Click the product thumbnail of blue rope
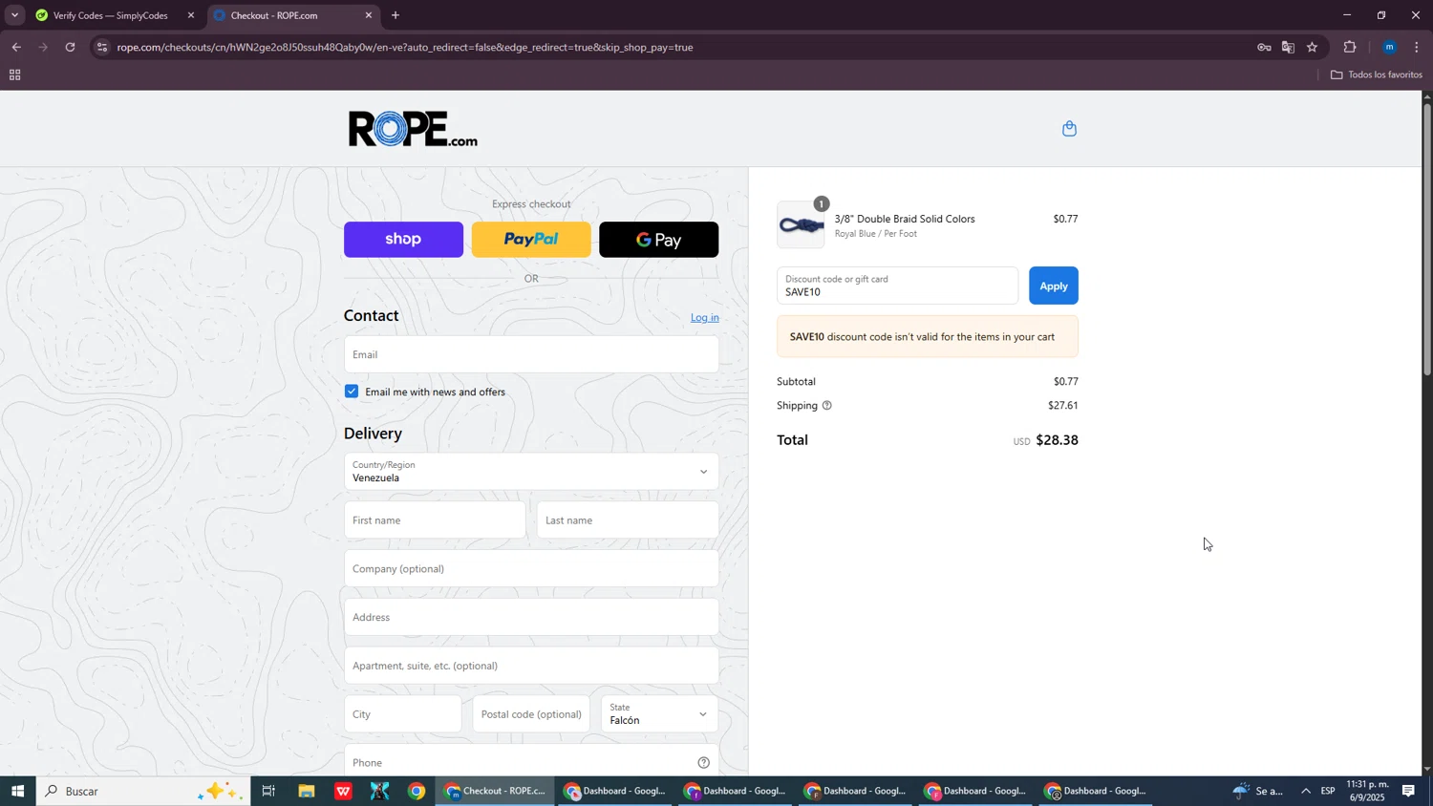This screenshot has width=1433, height=806. (x=801, y=225)
